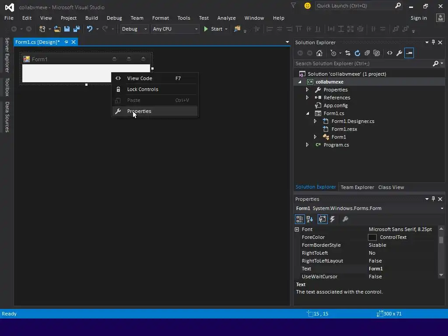Auto-hide pin the Solution Explorer panel
This screenshot has width=448, height=336.
pos(434,42)
